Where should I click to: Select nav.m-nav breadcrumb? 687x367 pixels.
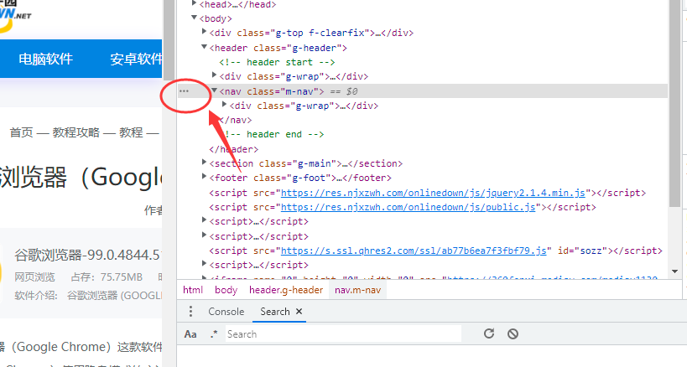(x=358, y=290)
